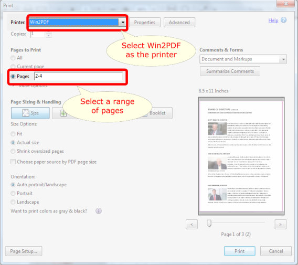Select Landscape orientation
298x265 pixels.
(13, 202)
